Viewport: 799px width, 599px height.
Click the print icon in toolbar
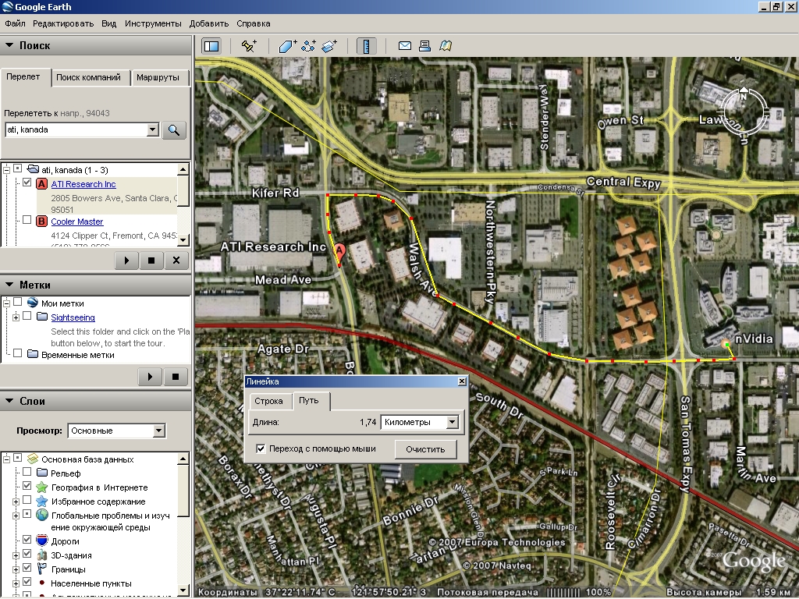(x=424, y=46)
